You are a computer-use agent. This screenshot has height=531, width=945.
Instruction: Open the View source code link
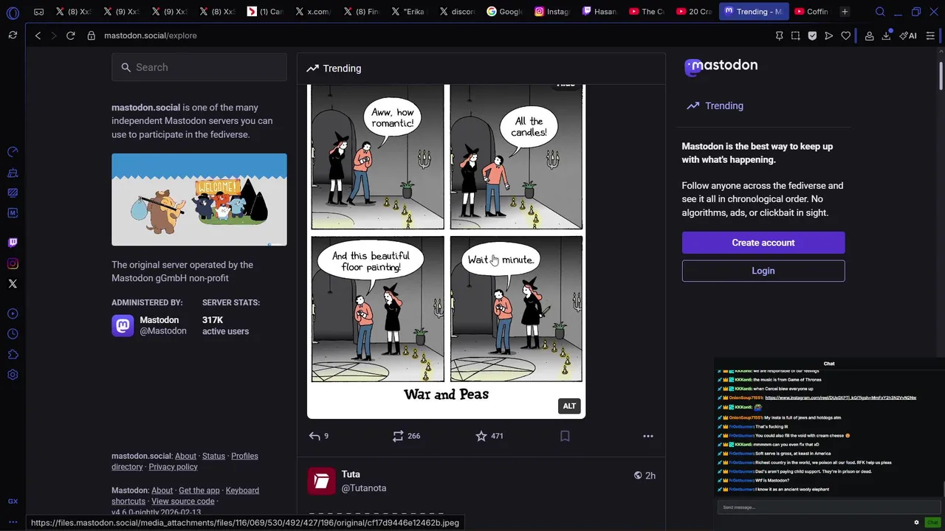(x=183, y=502)
